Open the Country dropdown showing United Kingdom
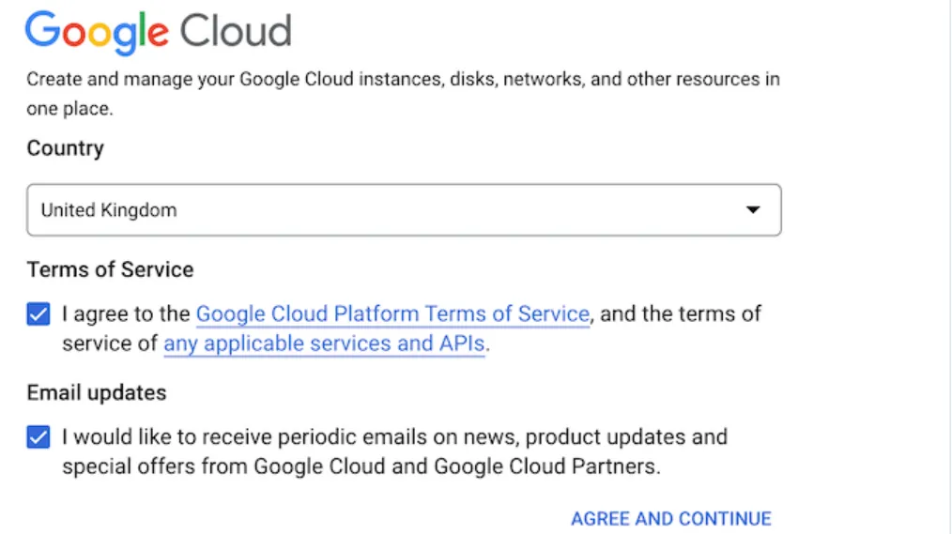This screenshot has width=952, height=534. [x=404, y=210]
